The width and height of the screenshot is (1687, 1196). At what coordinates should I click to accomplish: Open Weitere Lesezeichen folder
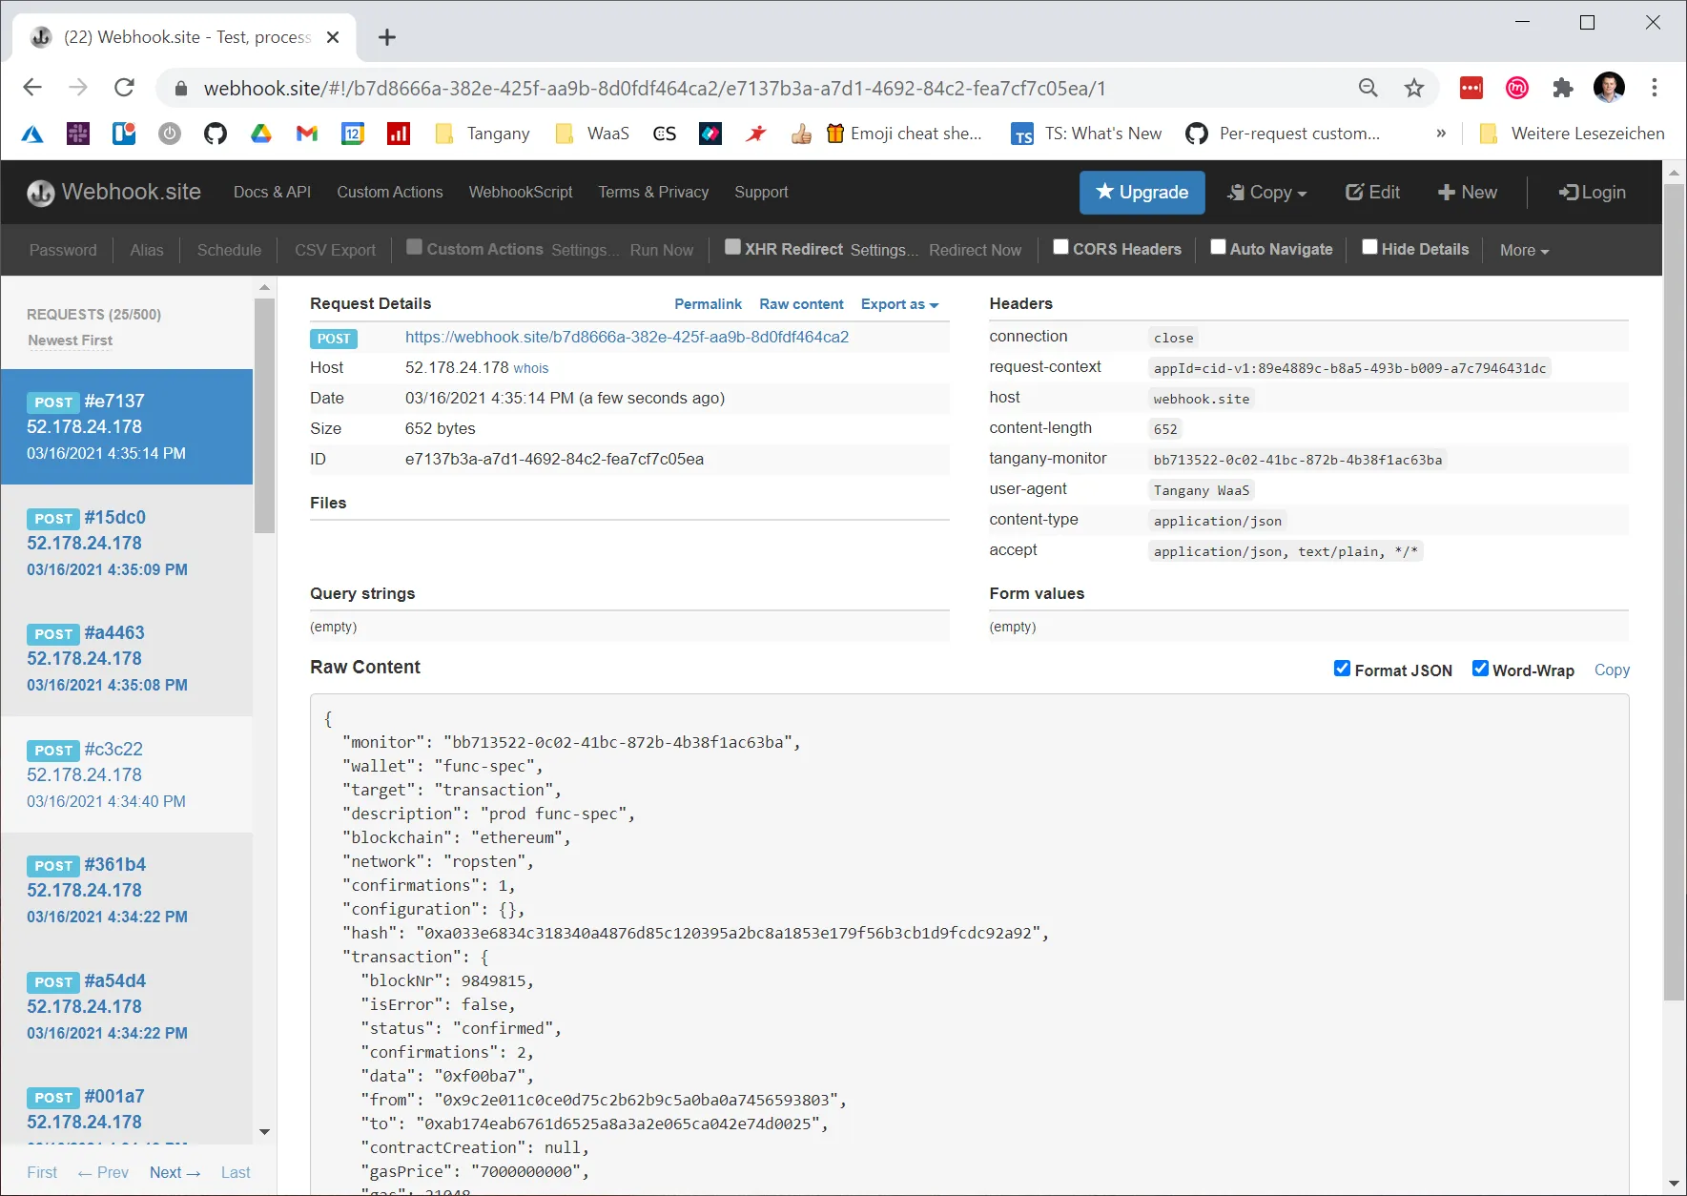(1572, 134)
